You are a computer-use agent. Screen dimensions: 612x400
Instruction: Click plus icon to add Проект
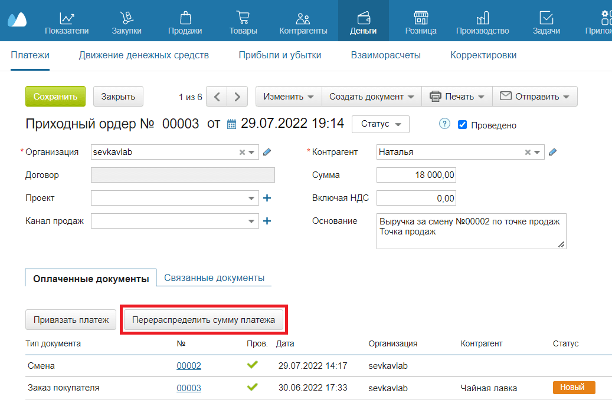click(267, 198)
